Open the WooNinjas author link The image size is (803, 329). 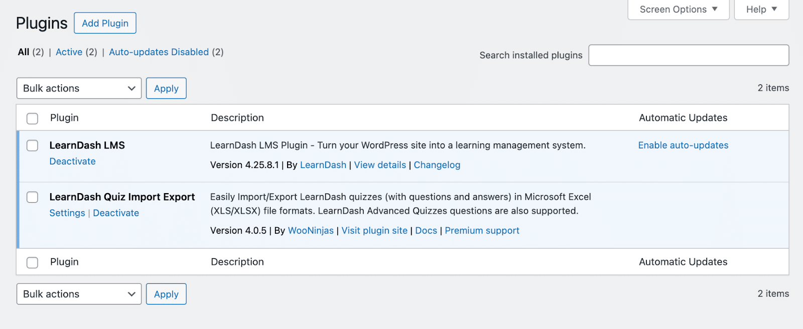[x=311, y=231]
